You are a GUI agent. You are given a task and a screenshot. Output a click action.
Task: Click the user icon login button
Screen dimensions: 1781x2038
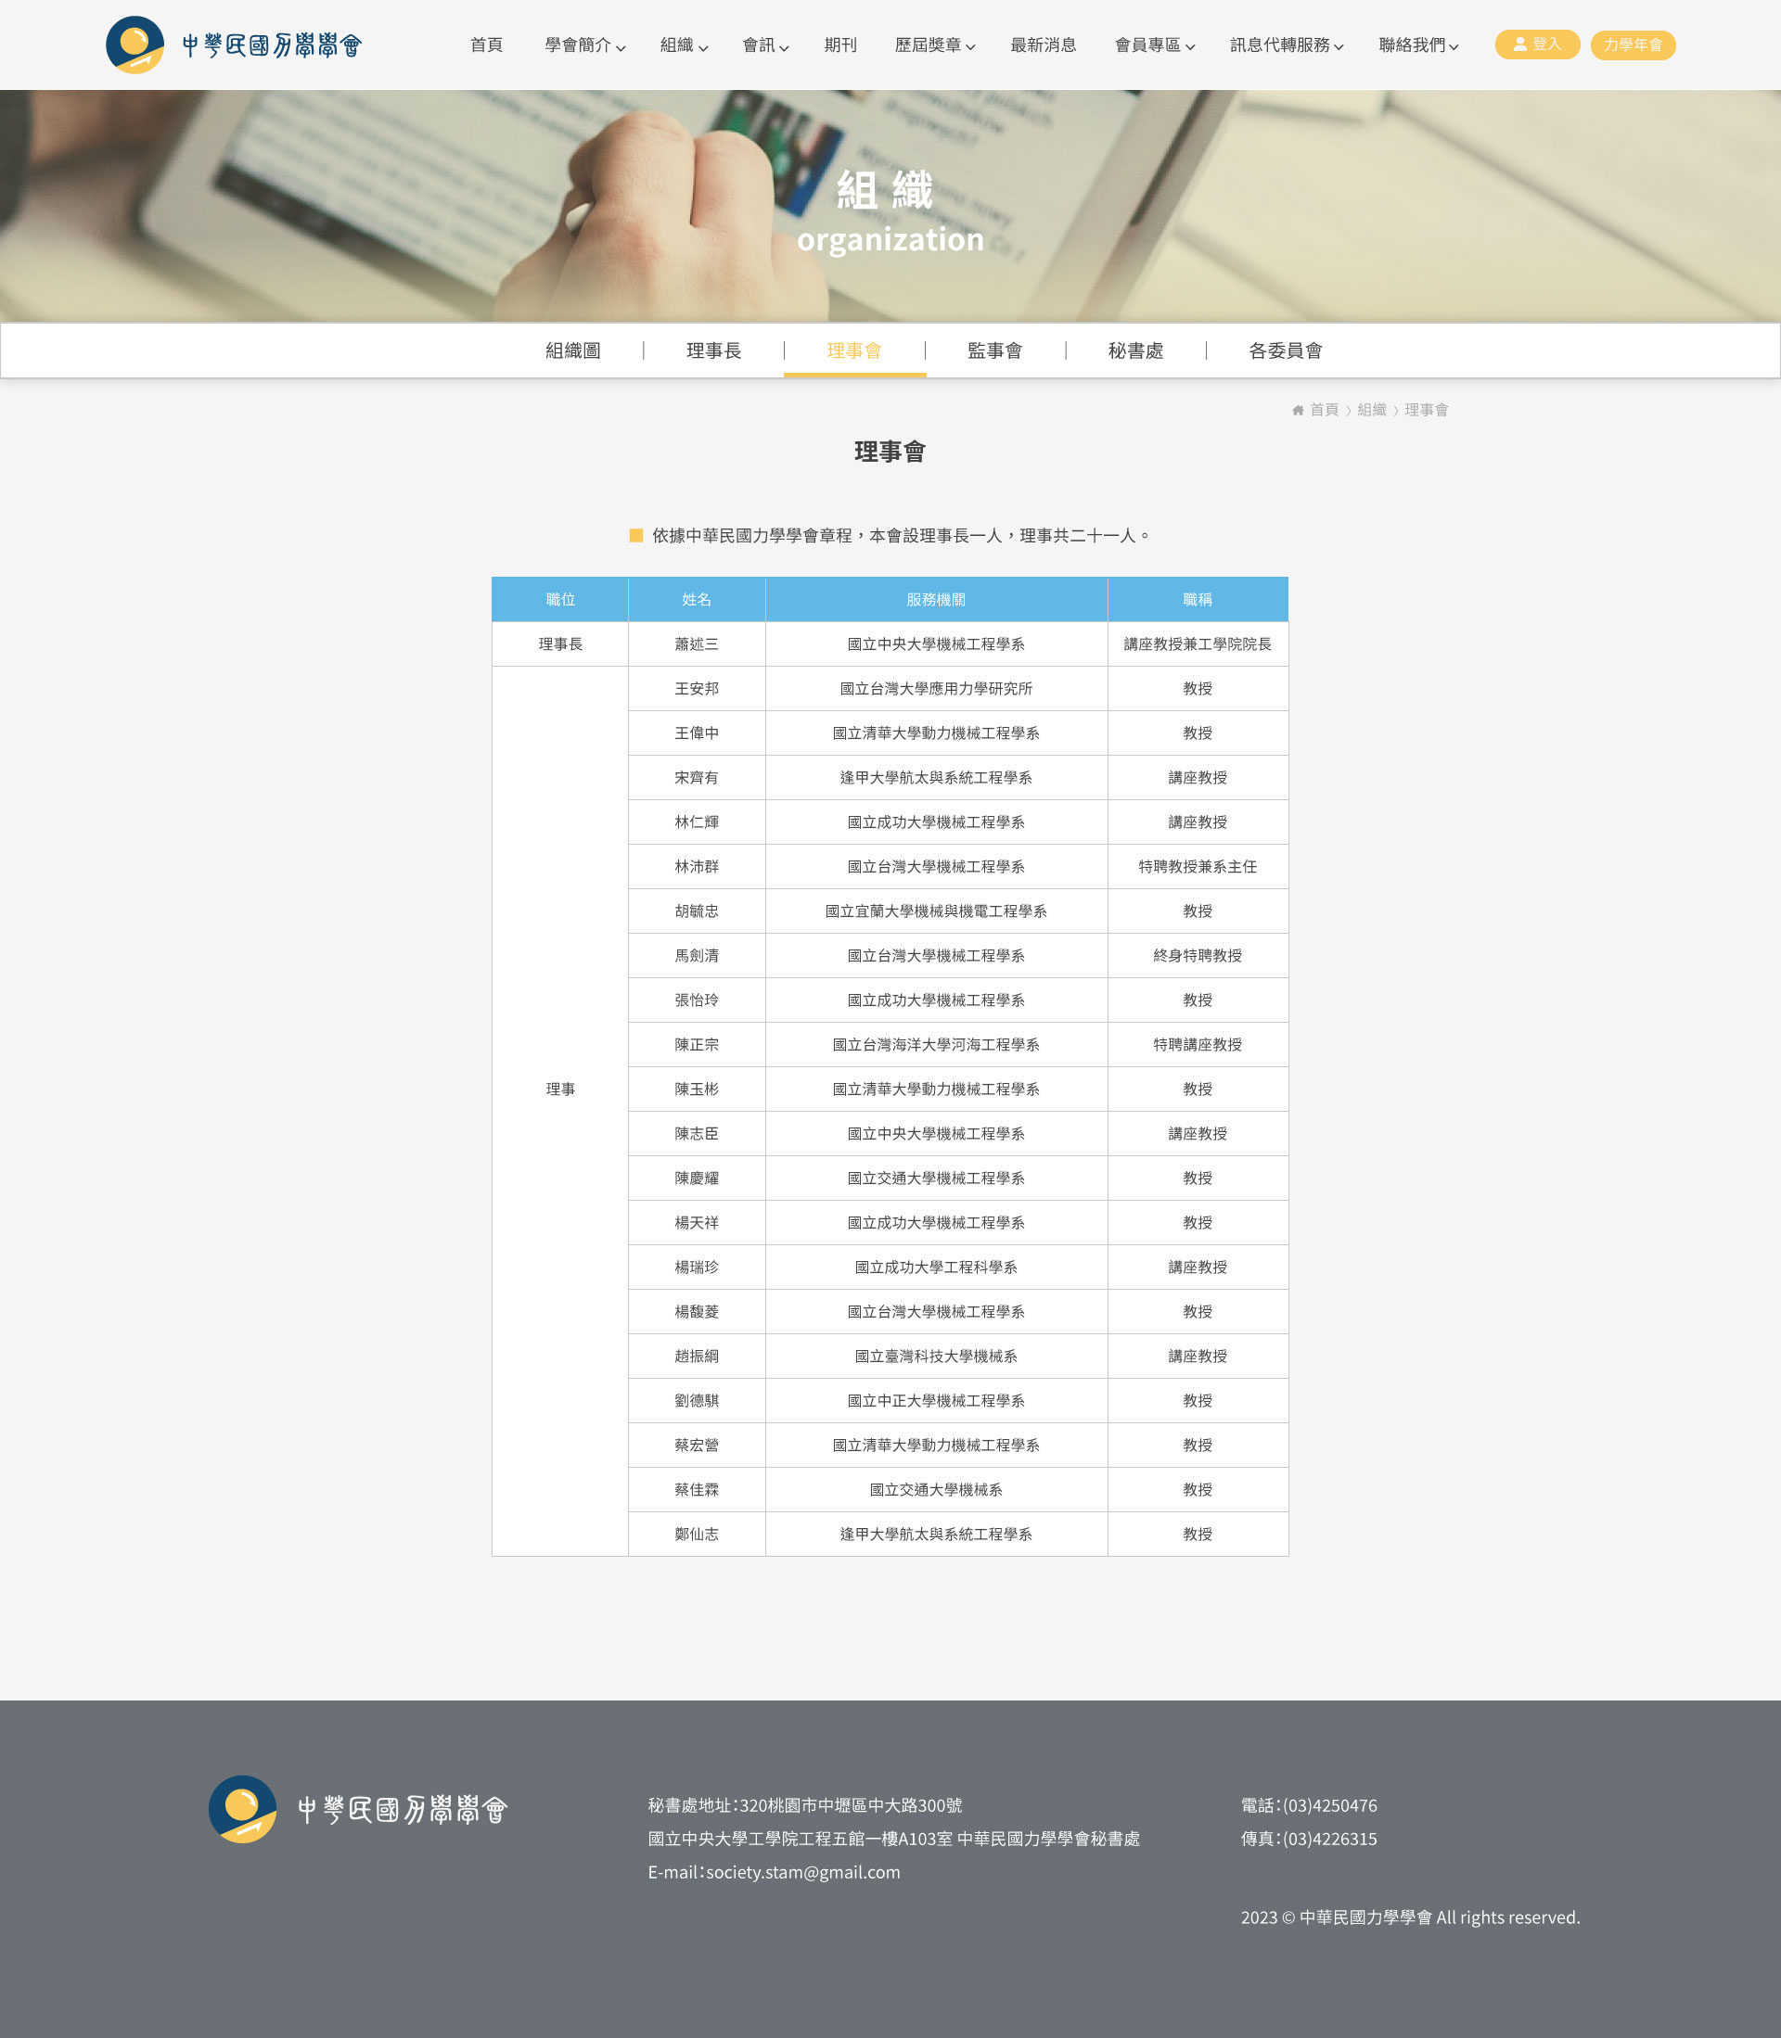[1536, 45]
